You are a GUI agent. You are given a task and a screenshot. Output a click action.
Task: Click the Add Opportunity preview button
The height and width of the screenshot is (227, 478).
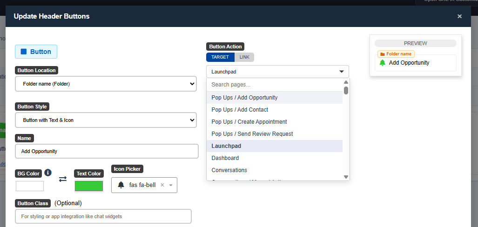coord(416,63)
